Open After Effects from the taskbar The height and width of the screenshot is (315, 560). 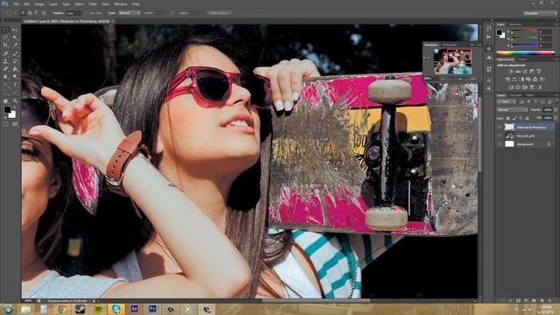134,309
